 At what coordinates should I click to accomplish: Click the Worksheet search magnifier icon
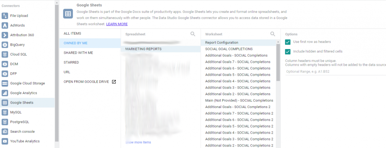272,34
